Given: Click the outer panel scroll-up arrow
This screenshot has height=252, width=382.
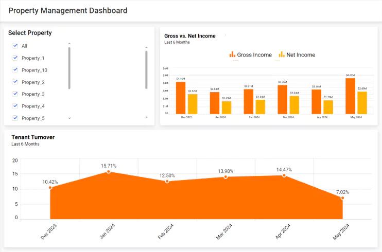Looking at the screenshot, I should point(146,47).
